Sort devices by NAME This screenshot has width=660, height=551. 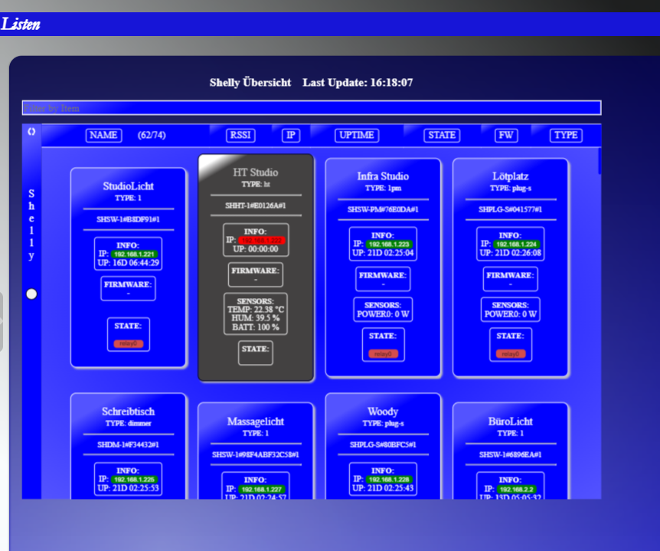click(x=103, y=136)
